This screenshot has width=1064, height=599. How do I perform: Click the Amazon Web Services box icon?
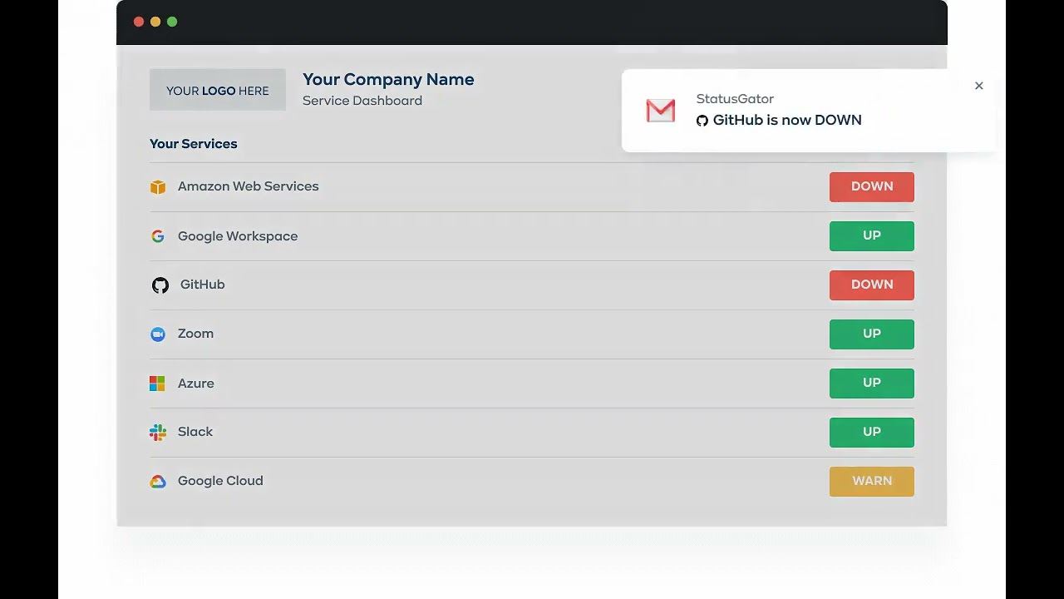158,187
